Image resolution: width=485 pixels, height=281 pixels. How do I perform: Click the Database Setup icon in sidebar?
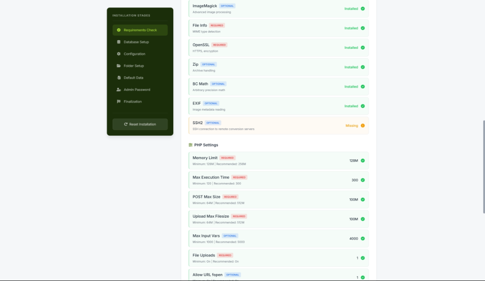(x=119, y=42)
